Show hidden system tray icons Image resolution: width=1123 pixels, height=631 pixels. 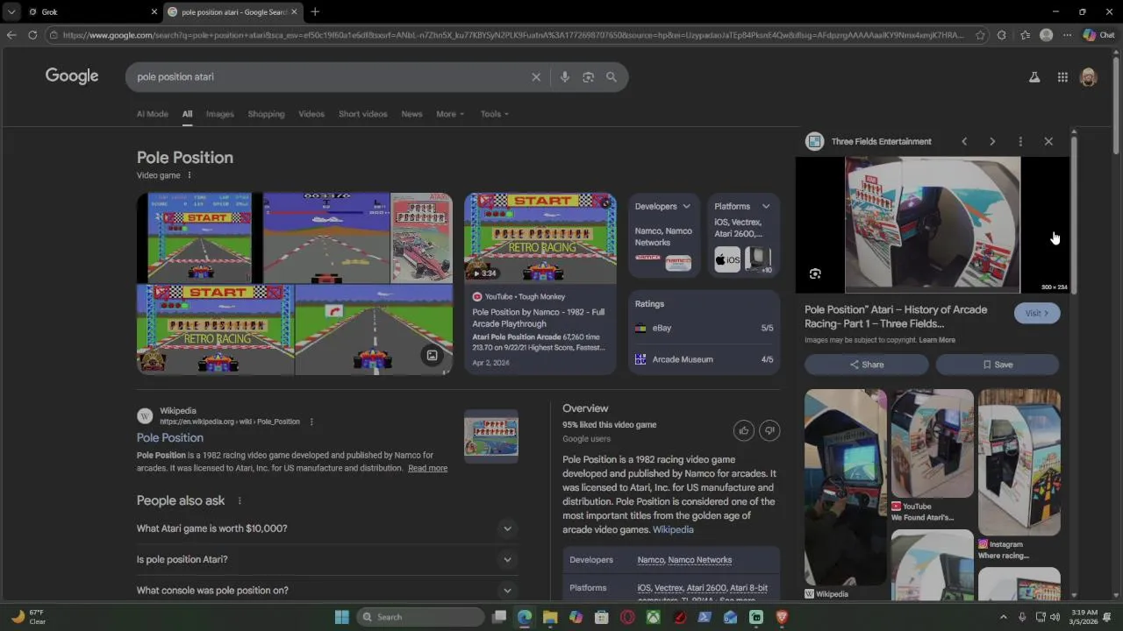(x=1004, y=617)
